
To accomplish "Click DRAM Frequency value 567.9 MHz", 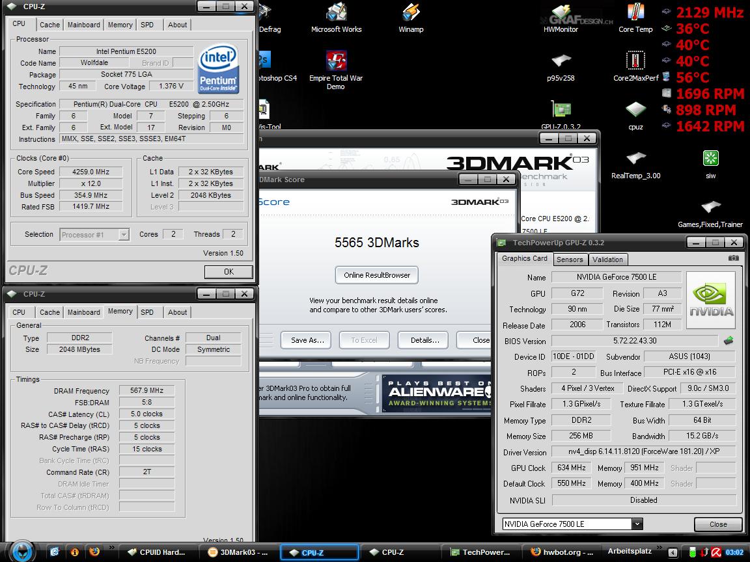I will (147, 390).
